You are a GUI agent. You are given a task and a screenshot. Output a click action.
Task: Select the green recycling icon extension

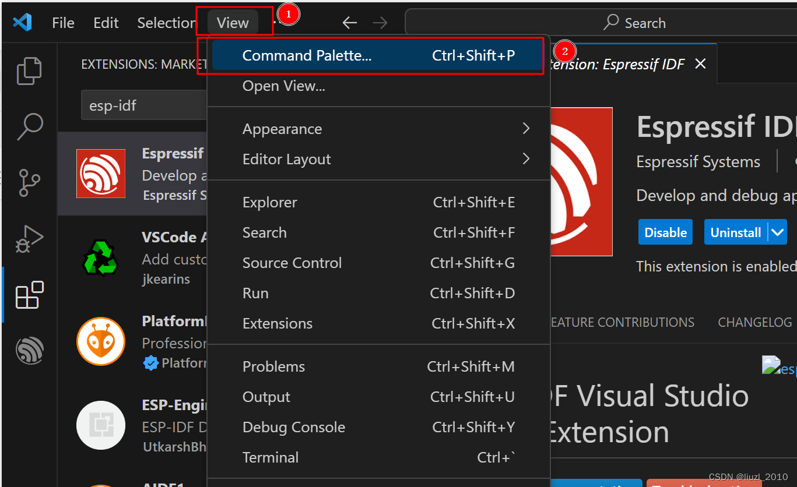tap(100, 257)
